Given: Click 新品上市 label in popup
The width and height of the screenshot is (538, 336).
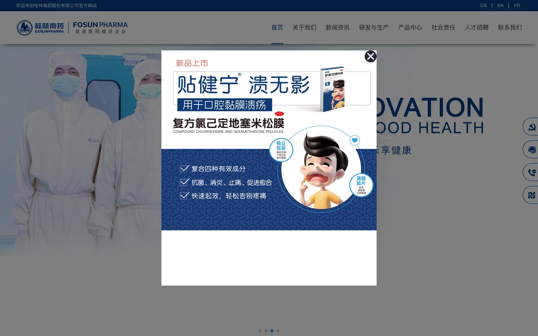Looking at the screenshot, I should click(x=192, y=63).
